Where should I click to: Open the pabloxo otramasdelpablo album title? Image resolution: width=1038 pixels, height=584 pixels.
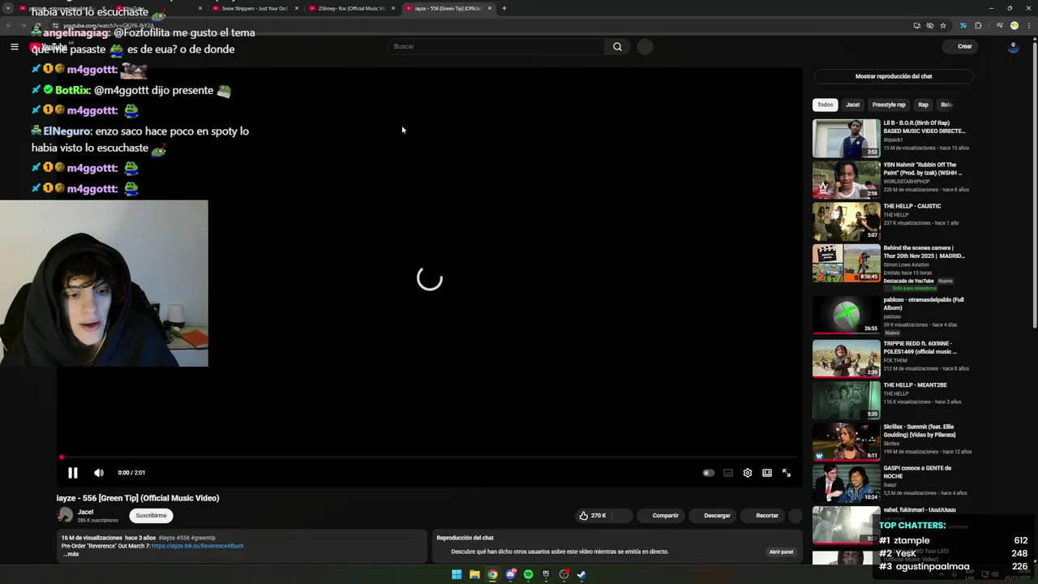coord(924,303)
